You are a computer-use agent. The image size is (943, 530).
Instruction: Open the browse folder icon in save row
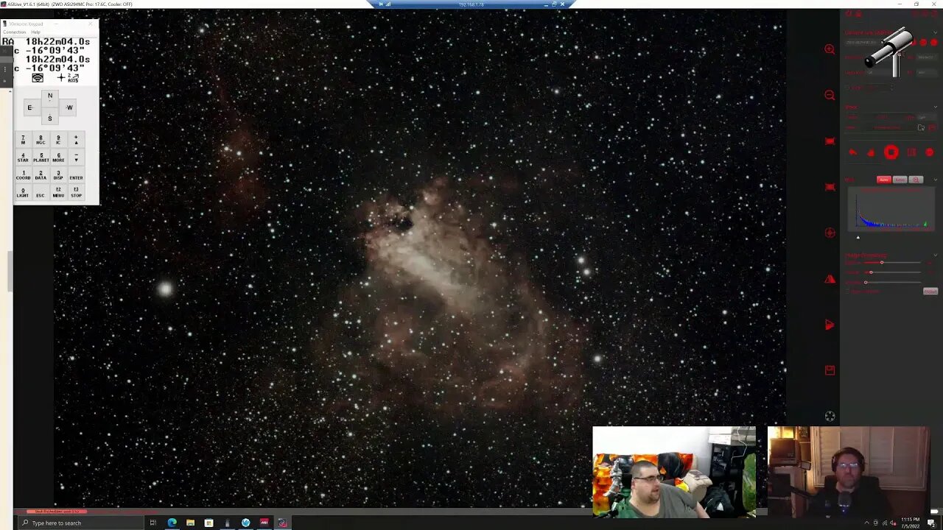[x=921, y=128]
